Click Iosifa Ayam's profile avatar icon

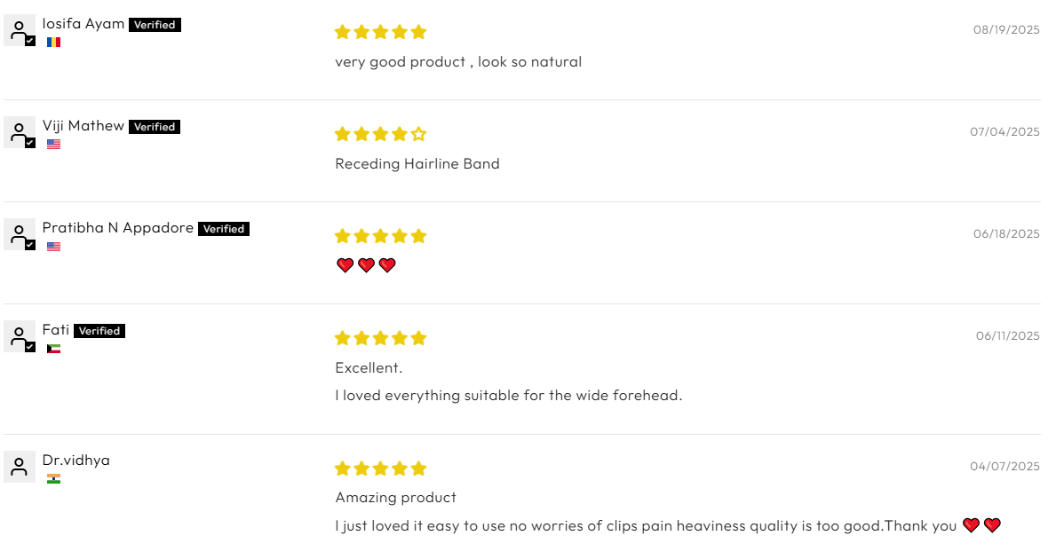(20, 31)
